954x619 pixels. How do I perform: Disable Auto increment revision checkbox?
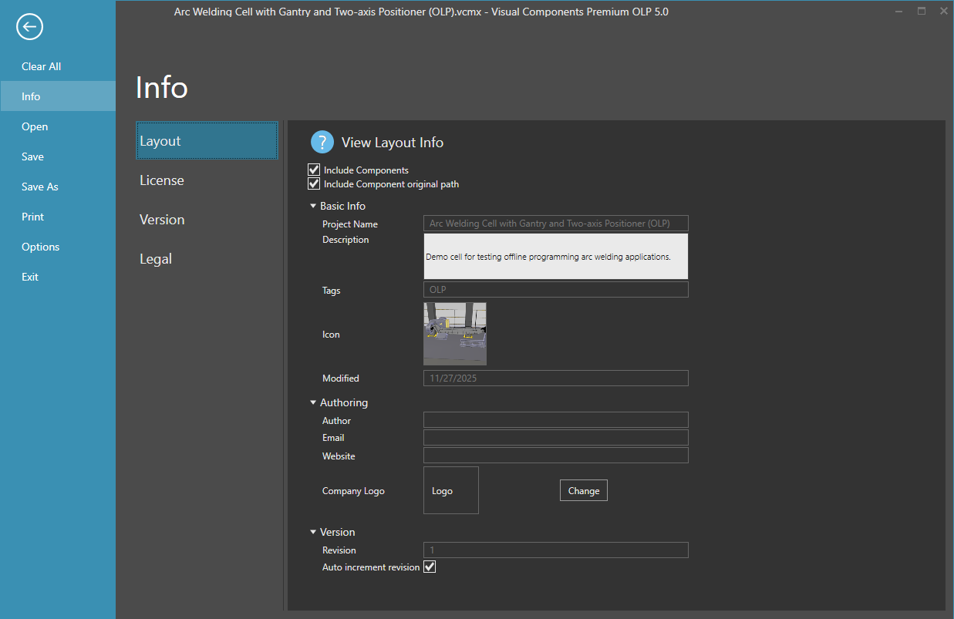[430, 567]
